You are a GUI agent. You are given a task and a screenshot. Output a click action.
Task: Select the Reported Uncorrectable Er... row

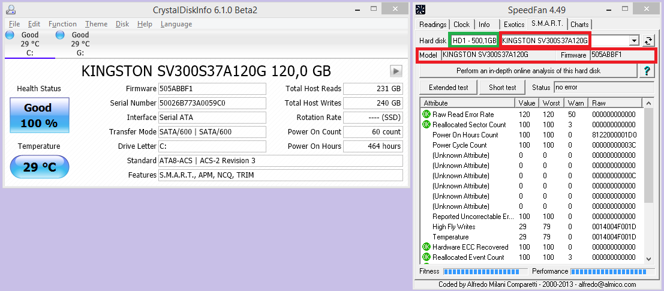532,217
